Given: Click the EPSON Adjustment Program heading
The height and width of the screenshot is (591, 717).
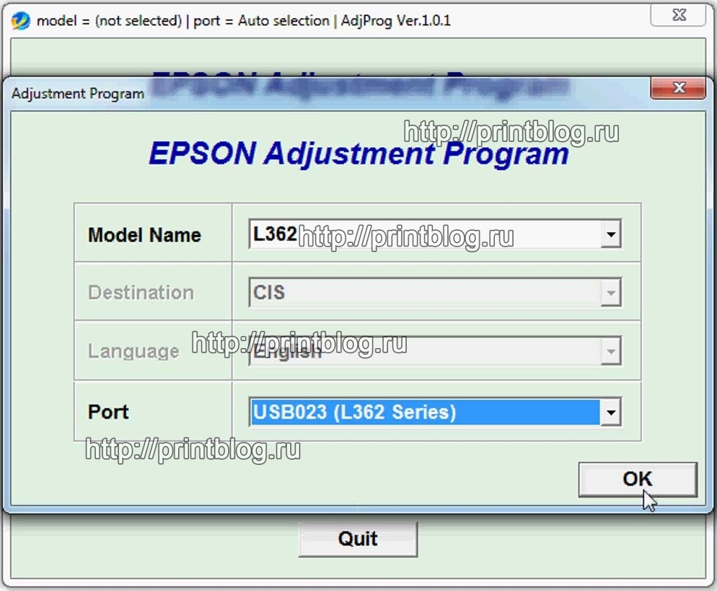Looking at the screenshot, I should click(x=358, y=153).
